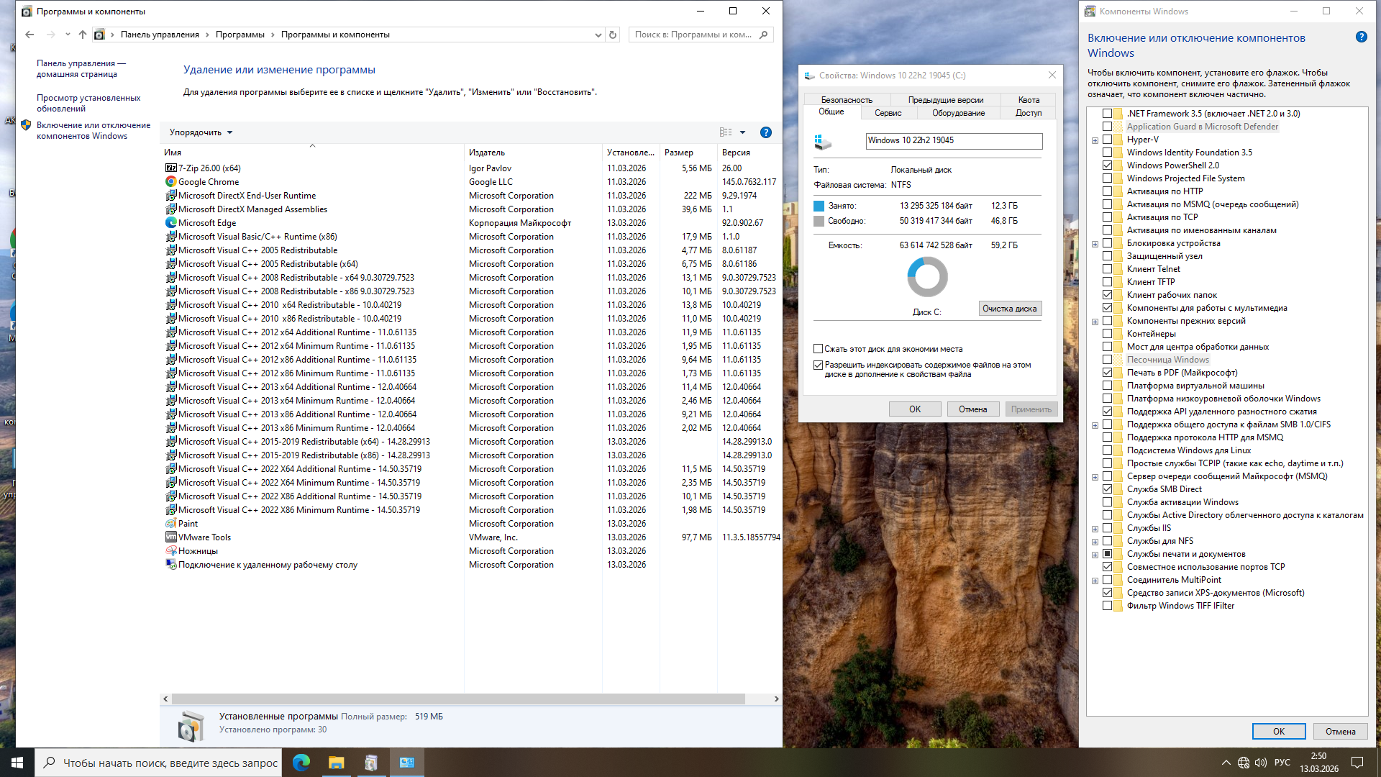Check compress this drive to save space
The height and width of the screenshot is (777, 1381).
[x=818, y=349]
